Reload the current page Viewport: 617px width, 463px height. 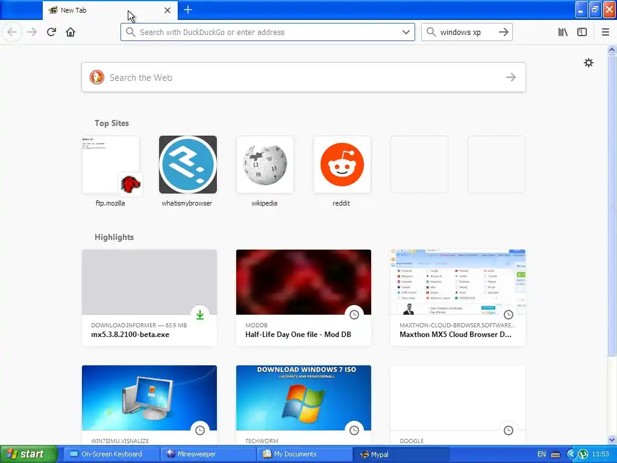tap(51, 32)
